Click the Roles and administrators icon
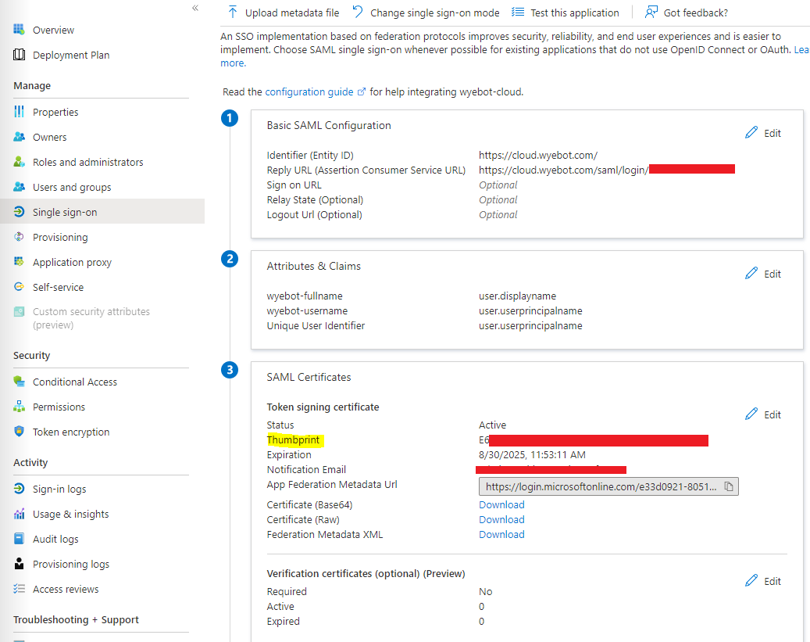 pos(19,162)
